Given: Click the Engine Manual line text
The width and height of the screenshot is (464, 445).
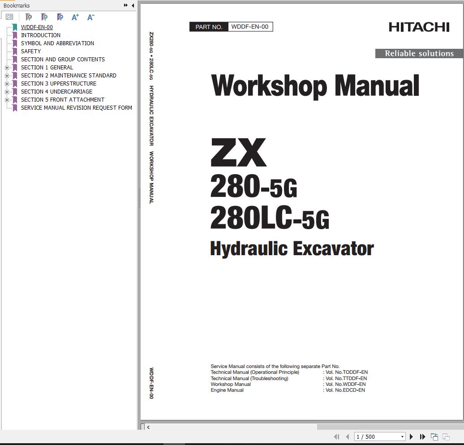Looking at the screenshot, I should 227,390.
